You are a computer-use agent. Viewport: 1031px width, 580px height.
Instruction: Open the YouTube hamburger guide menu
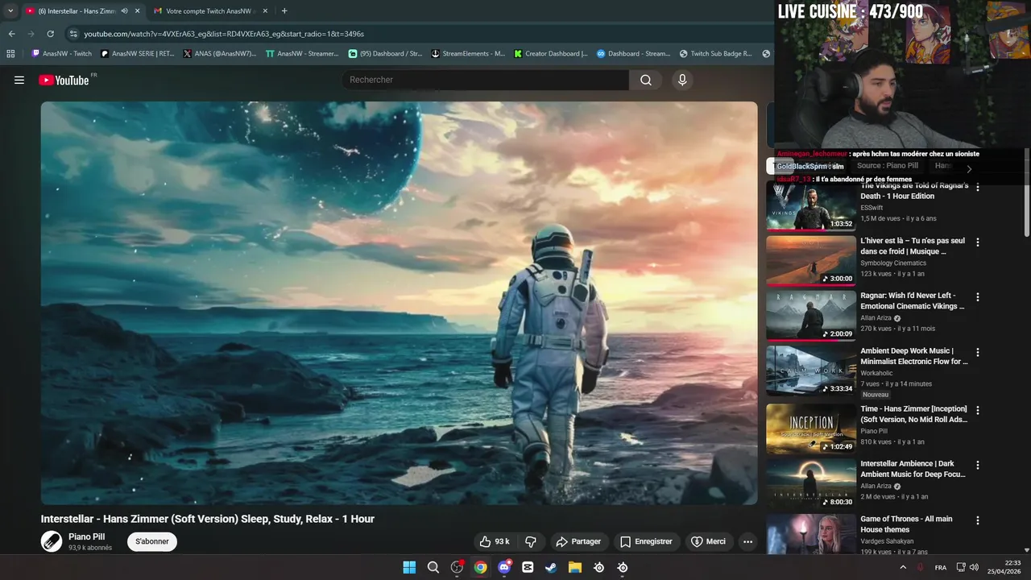[19, 80]
